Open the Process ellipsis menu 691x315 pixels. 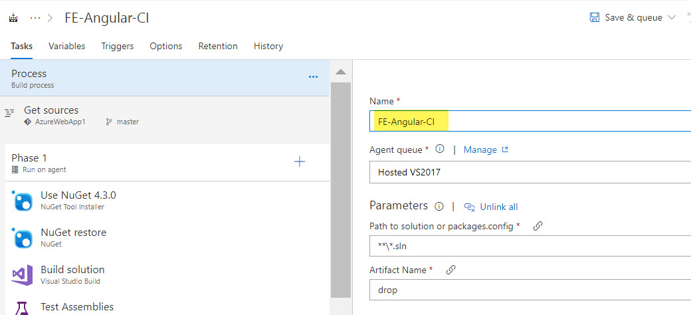[x=313, y=77]
